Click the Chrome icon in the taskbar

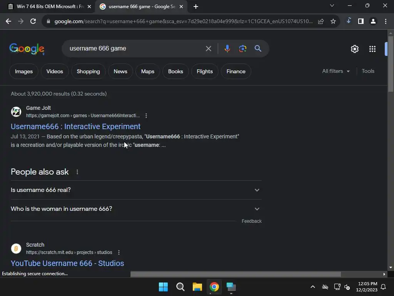tap(214, 287)
